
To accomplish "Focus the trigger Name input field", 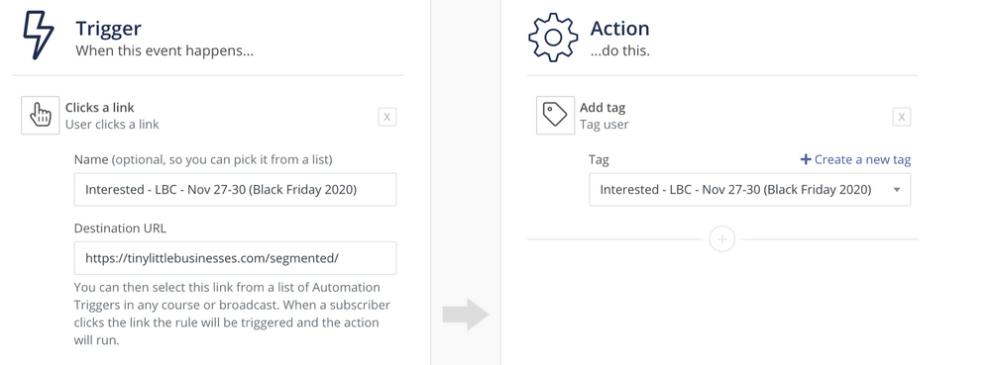I will click(x=235, y=190).
